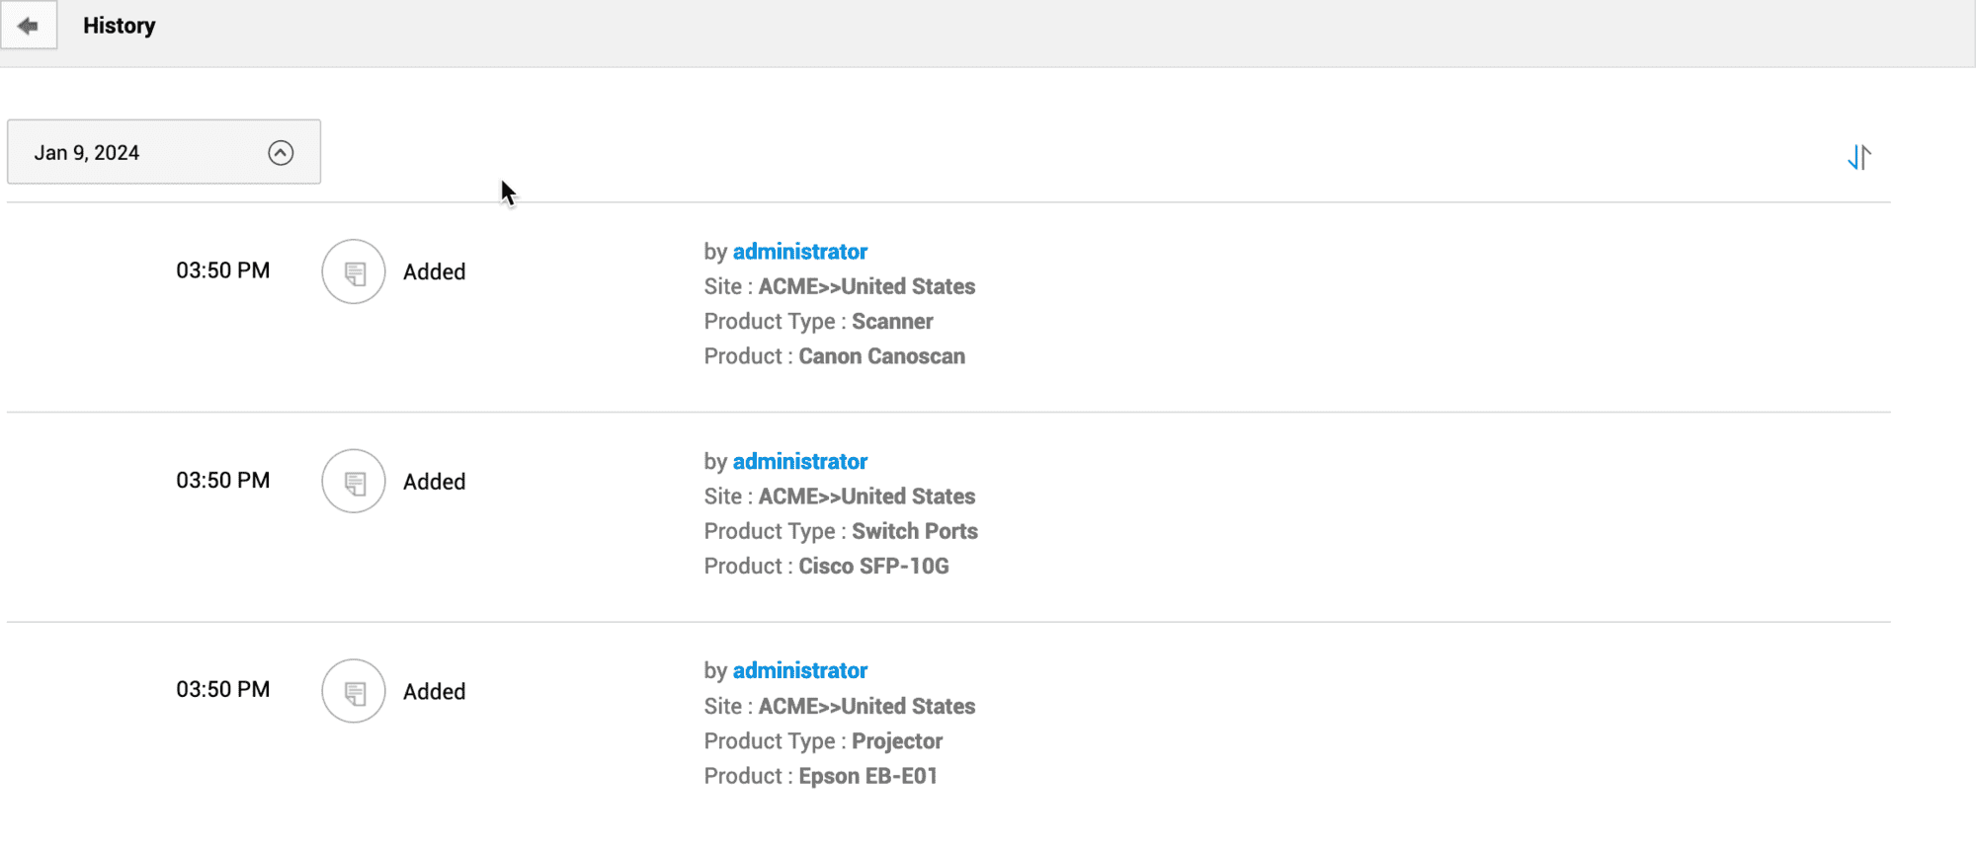
Task: Open administrator link in the Scanner entry
Action: (x=799, y=252)
